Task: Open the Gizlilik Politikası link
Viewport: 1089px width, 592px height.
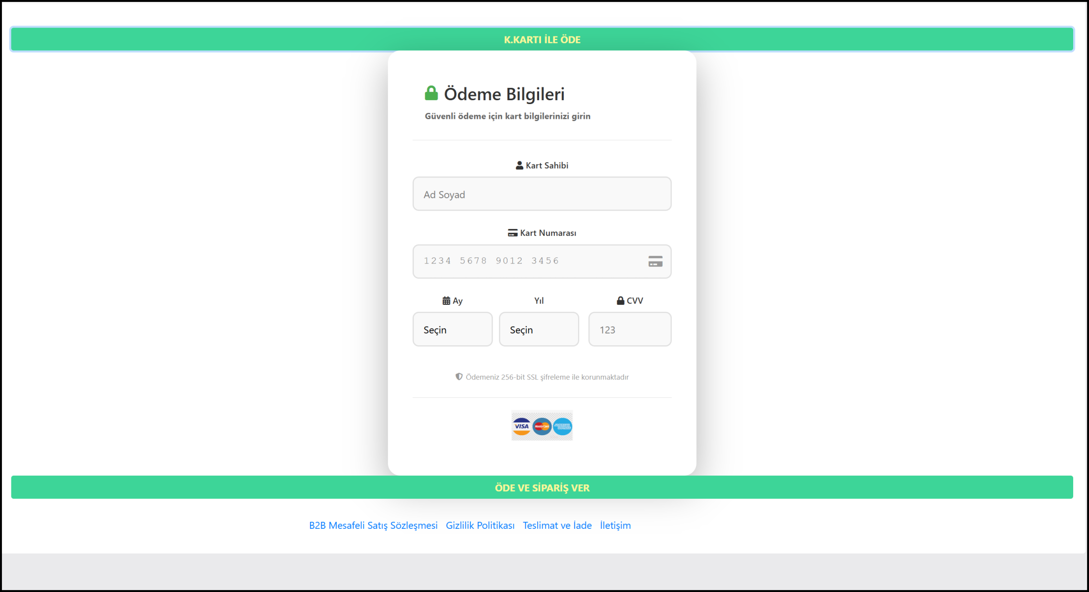Action: point(480,526)
